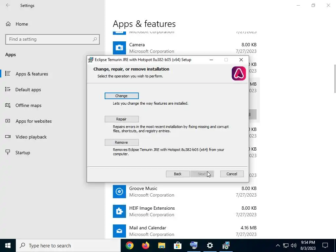The height and width of the screenshot is (252, 336).
Task: Close the Eclipse Temurin setup dialog
Action: (x=241, y=60)
